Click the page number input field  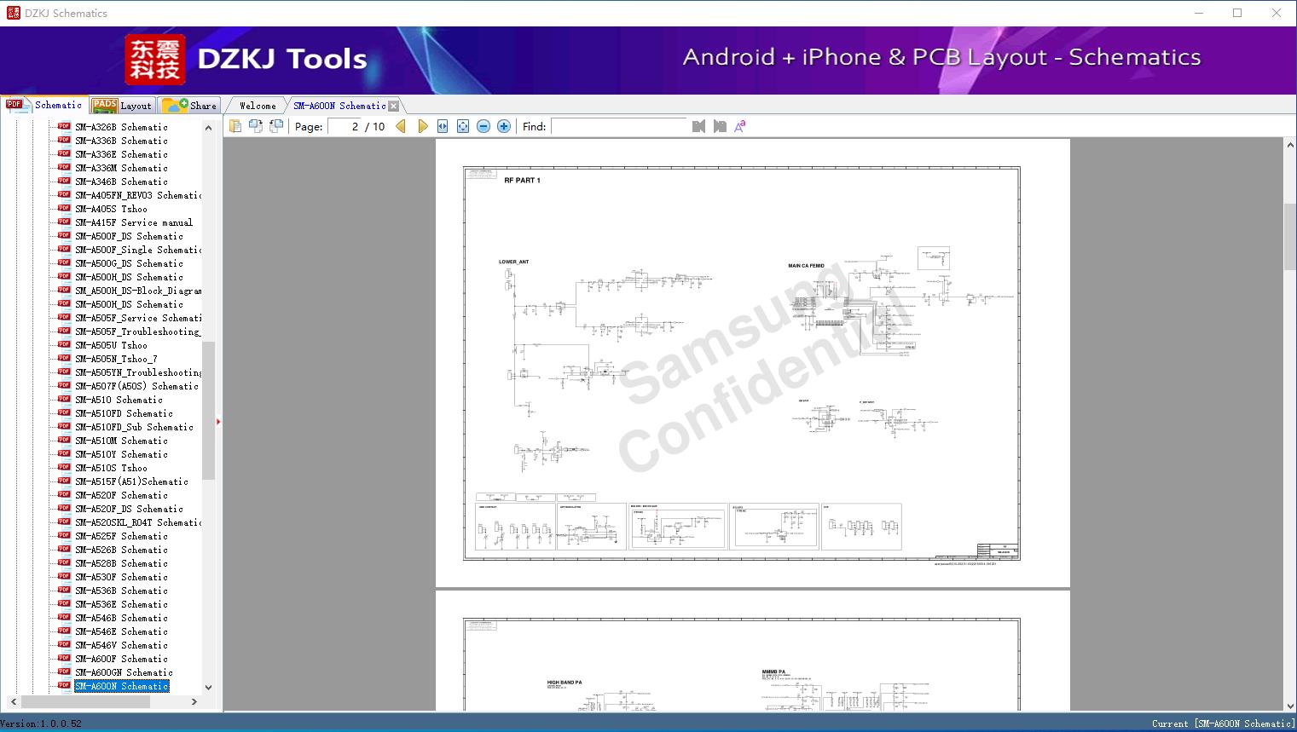[344, 126]
